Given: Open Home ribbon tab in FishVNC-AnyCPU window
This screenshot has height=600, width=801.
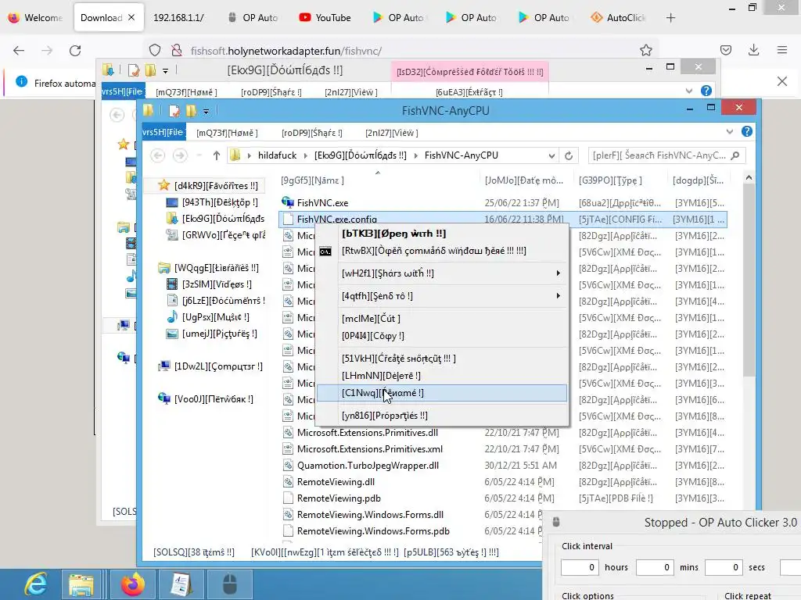Looking at the screenshot, I should [x=228, y=133].
